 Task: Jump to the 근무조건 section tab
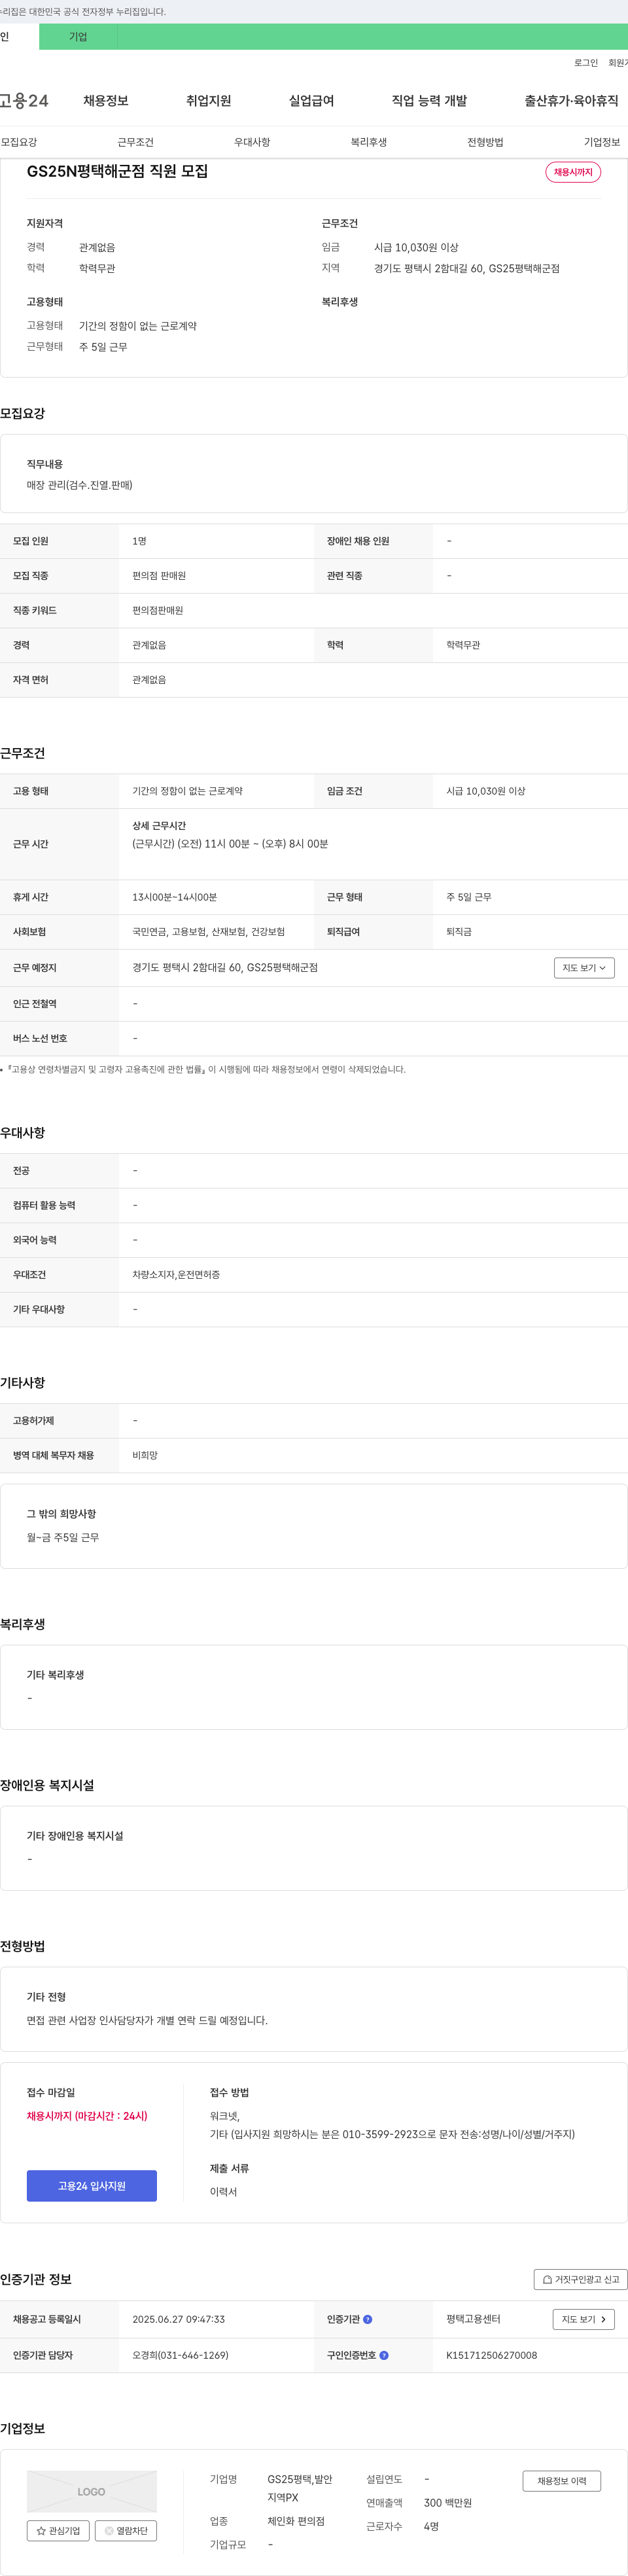135,142
